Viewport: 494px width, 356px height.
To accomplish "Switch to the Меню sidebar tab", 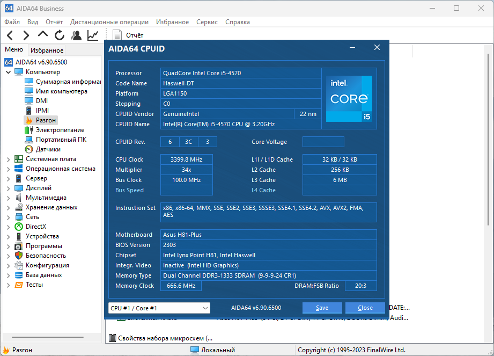I will click(14, 49).
